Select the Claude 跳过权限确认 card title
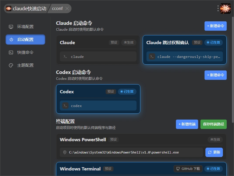This screenshot has height=176, width=234. [167, 43]
